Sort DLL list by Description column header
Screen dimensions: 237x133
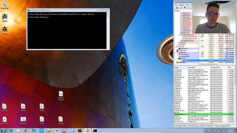pos(198,67)
